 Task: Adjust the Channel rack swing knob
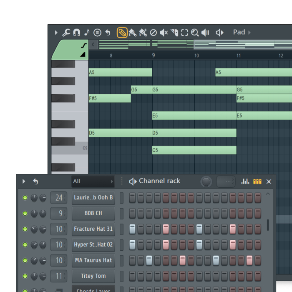point(206,181)
